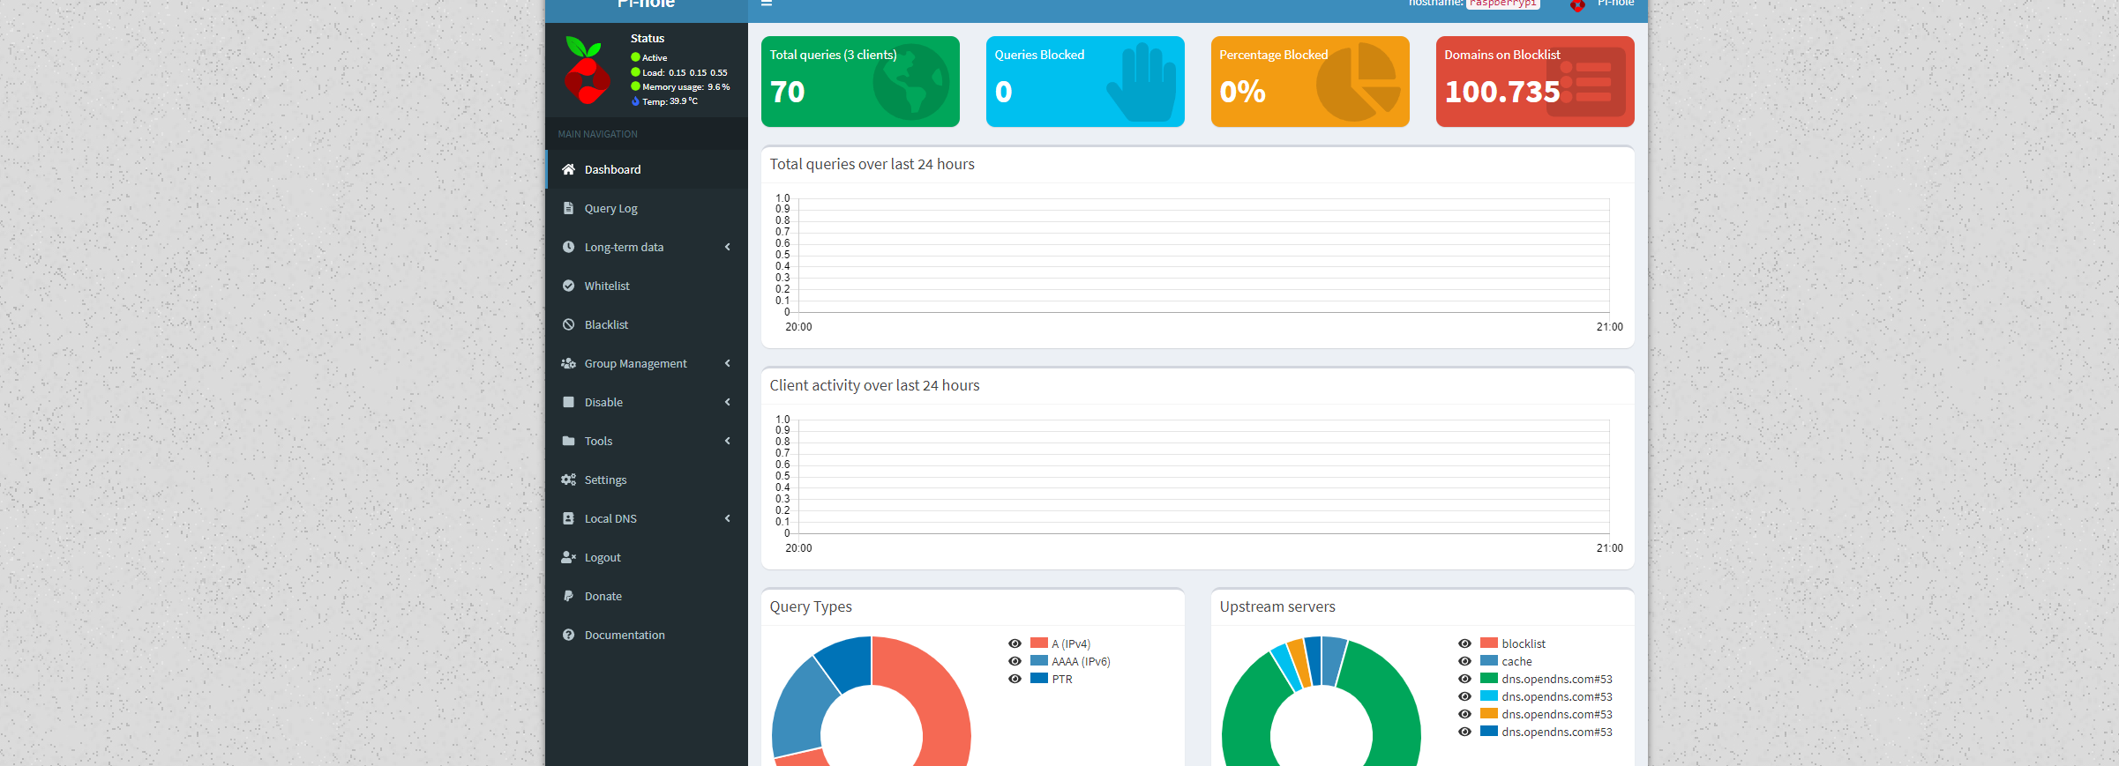This screenshot has height=766, width=2119.
Task: Click the A (IPv4) red color swatch
Action: [1039, 643]
